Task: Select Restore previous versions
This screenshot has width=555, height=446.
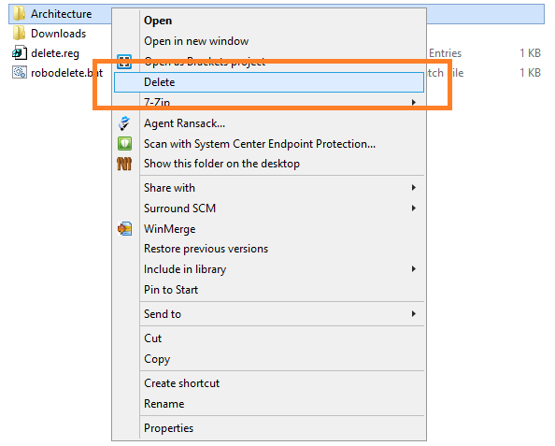Action: pos(206,249)
